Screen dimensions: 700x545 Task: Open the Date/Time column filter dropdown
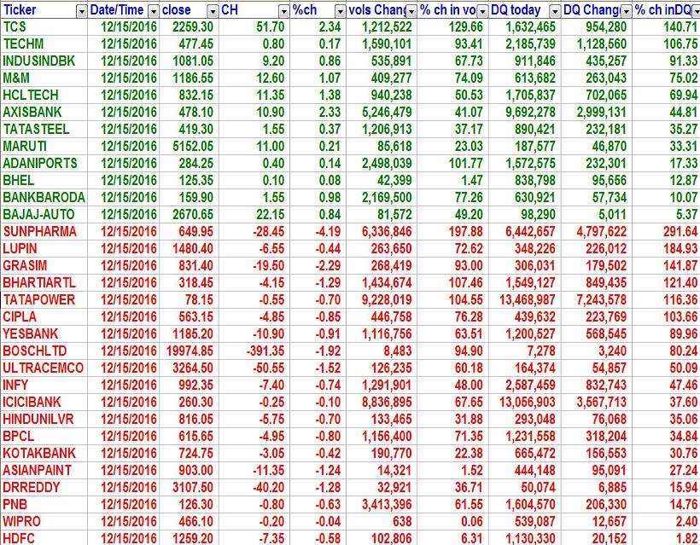click(x=153, y=11)
